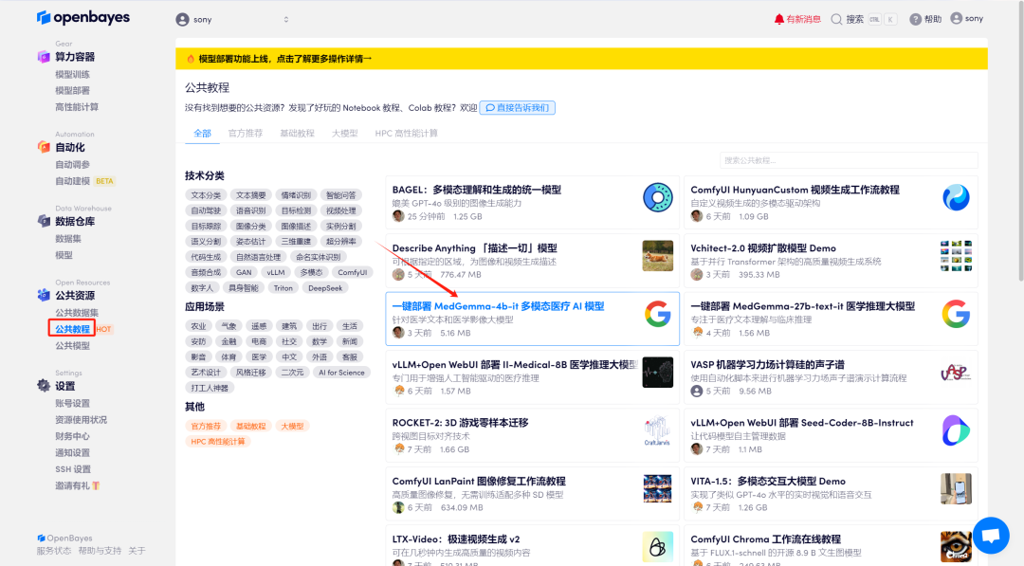Click the page vertical scrollbar
This screenshot has width=1024, height=566.
pyautogui.click(x=1021, y=140)
